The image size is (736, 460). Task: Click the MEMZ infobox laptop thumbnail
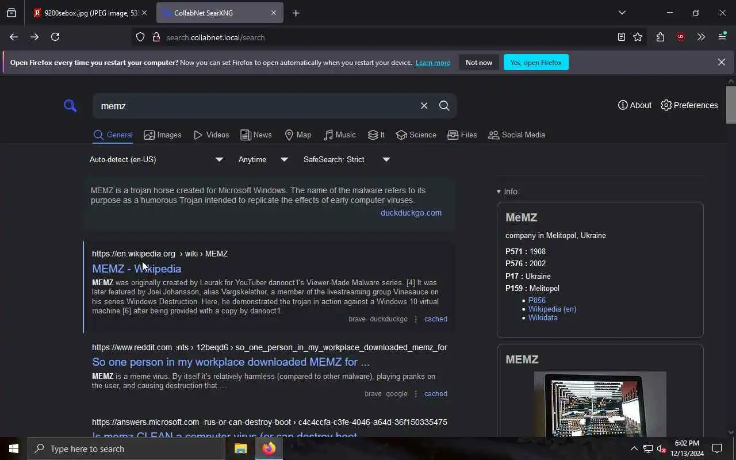point(600,404)
